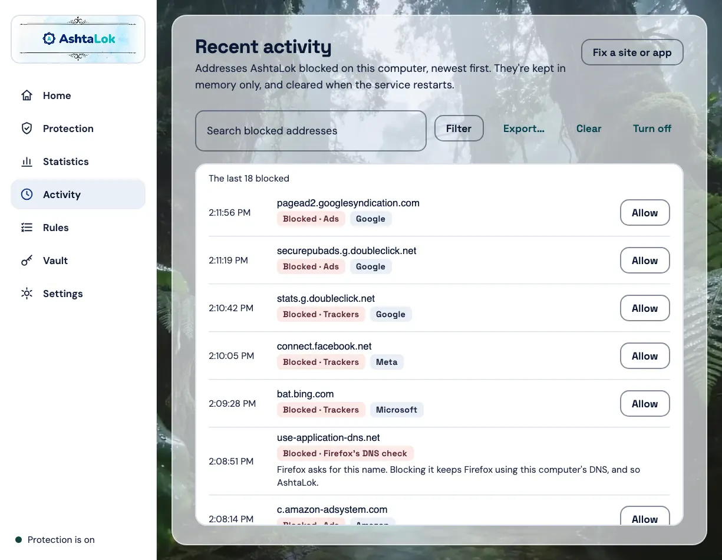Open the Rules section
The image size is (722, 560).
pos(78,228)
